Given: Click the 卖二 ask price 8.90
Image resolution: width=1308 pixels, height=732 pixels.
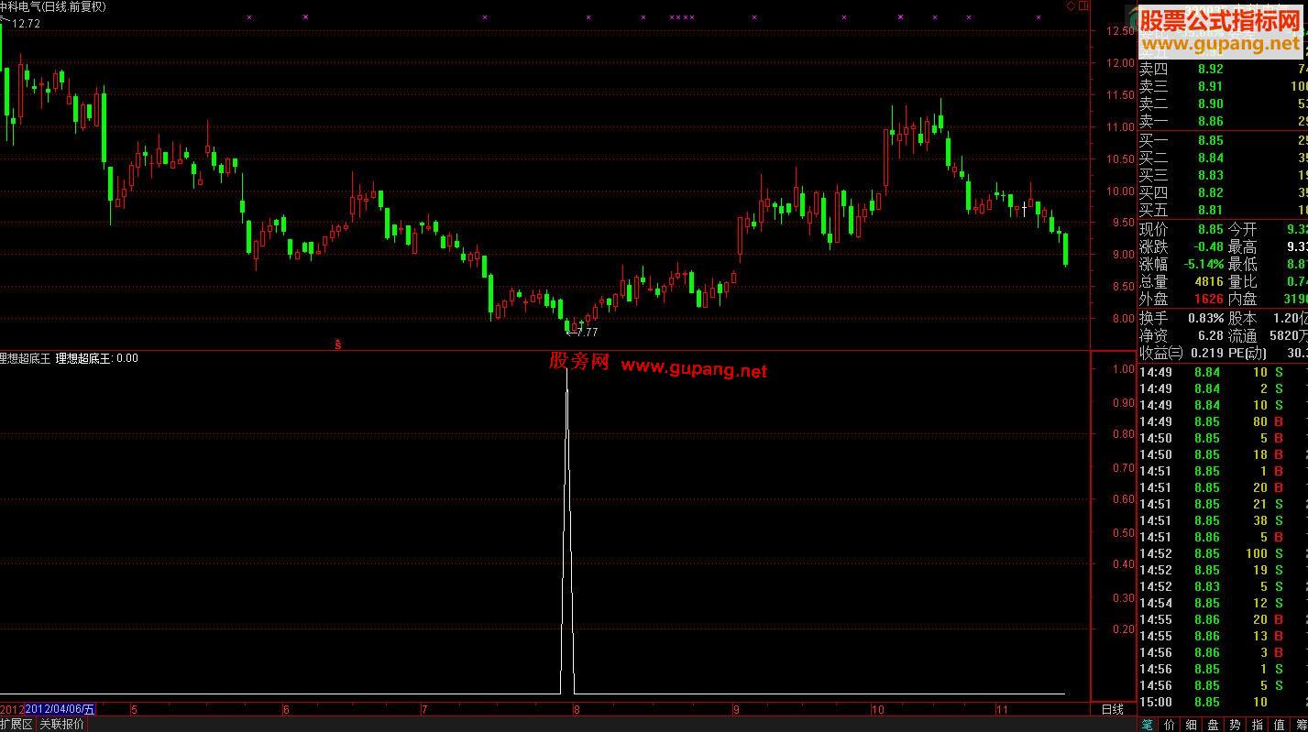Looking at the screenshot, I should pyautogui.click(x=1210, y=104).
